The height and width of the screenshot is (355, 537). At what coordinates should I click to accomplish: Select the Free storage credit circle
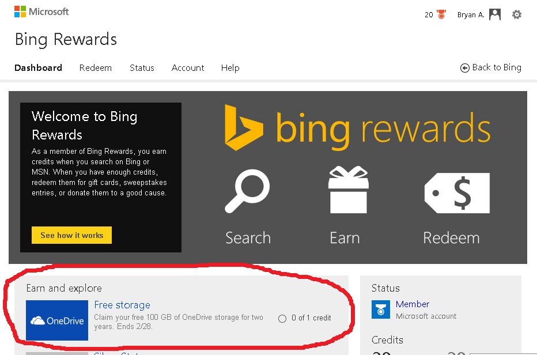coord(282,319)
